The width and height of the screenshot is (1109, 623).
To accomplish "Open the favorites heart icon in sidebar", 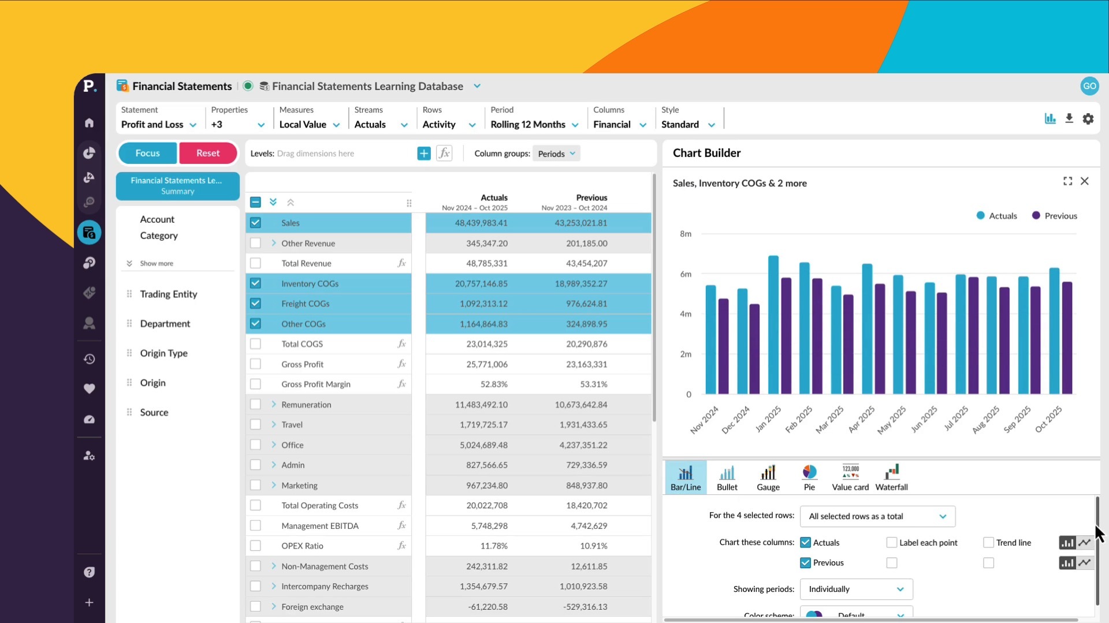I will click(89, 389).
